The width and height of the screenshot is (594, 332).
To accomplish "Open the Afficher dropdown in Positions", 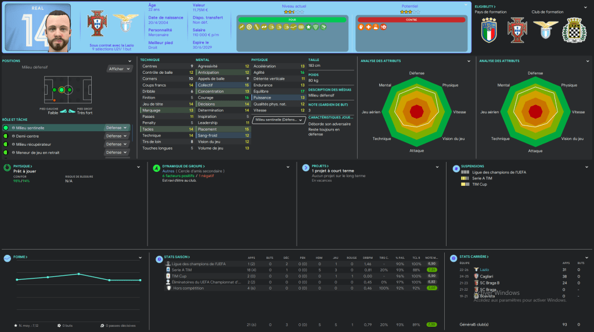I will click(x=118, y=68).
